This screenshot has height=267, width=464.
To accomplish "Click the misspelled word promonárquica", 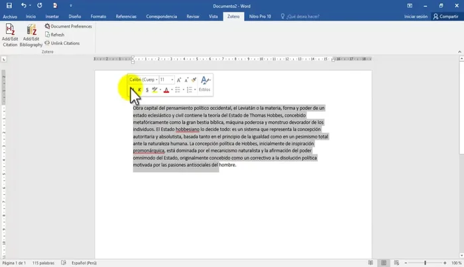I will (148, 150).
